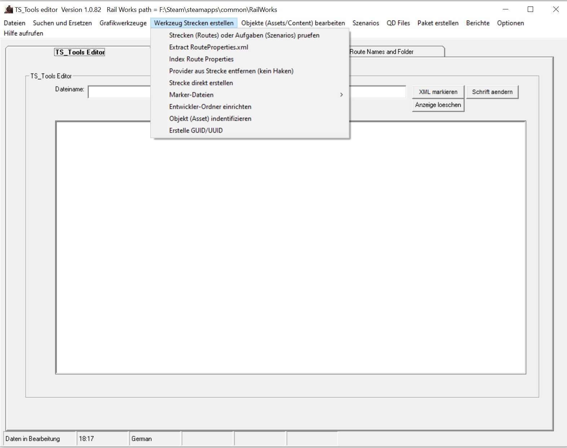Open Suchen und Ersetzen menu
Viewport: 567px width, 448px height.
[x=62, y=23]
